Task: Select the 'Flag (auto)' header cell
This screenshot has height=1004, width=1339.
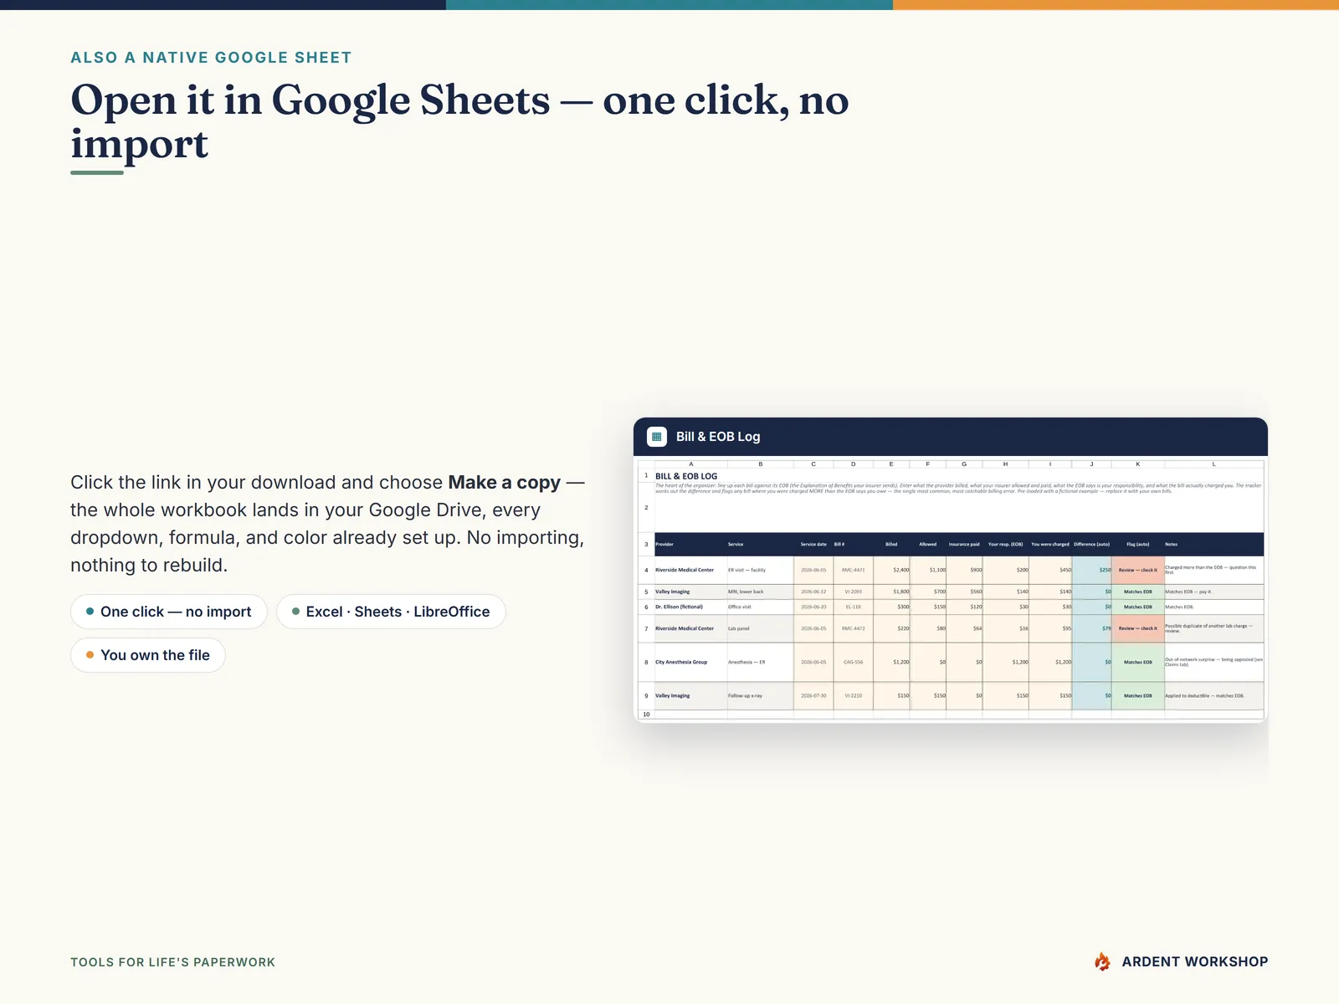Action: click(x=1138, y=544)
